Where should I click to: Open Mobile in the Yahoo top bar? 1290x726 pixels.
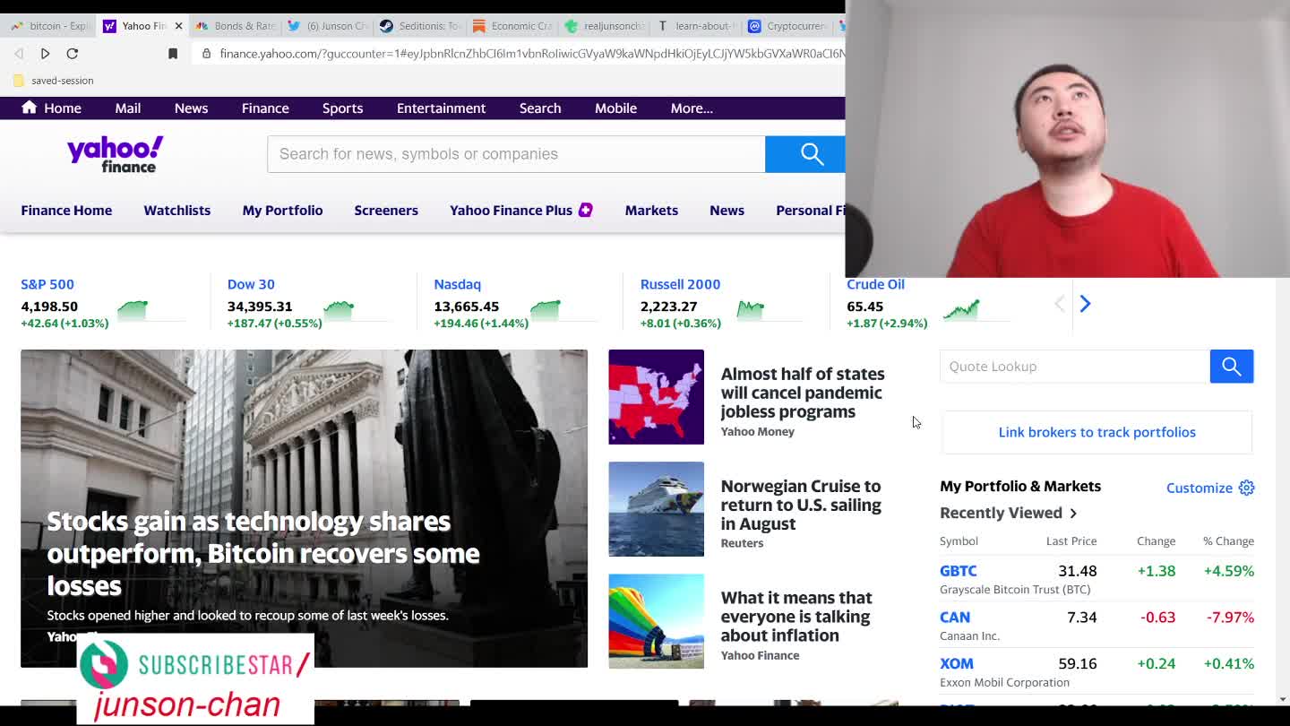[x=615, y=108]
